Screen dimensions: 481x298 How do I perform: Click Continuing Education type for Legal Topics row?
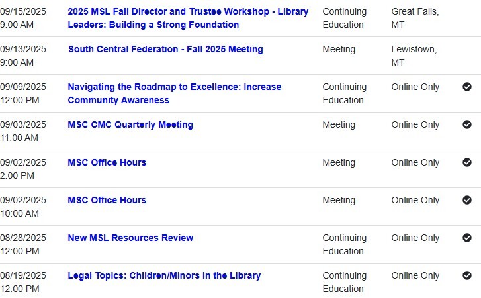[343, 282]
